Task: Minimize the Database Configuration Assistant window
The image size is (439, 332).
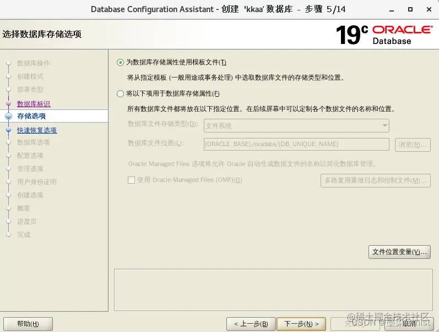Action: pyautogui.click(x=392, y=10)
